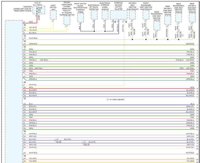The width and height of the screenshot is (200, 163).
Task: Click the BLK/BLU wire label at pin 52
Action: (x=33, y=109)
